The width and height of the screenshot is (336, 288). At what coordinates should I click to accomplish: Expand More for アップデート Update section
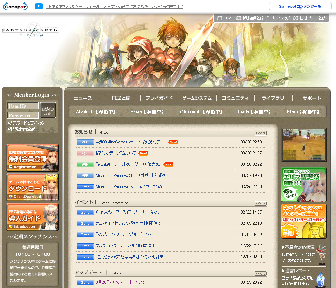tap(260, 273)
